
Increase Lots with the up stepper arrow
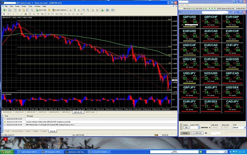coord(199,127)
